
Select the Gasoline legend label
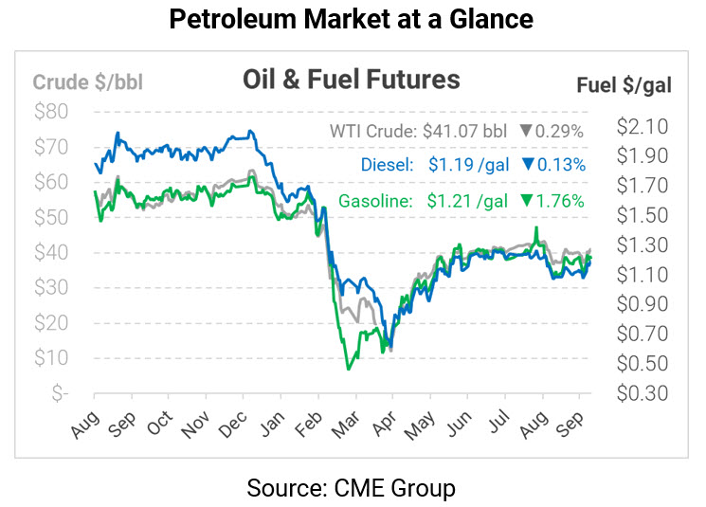pos(374,201)
